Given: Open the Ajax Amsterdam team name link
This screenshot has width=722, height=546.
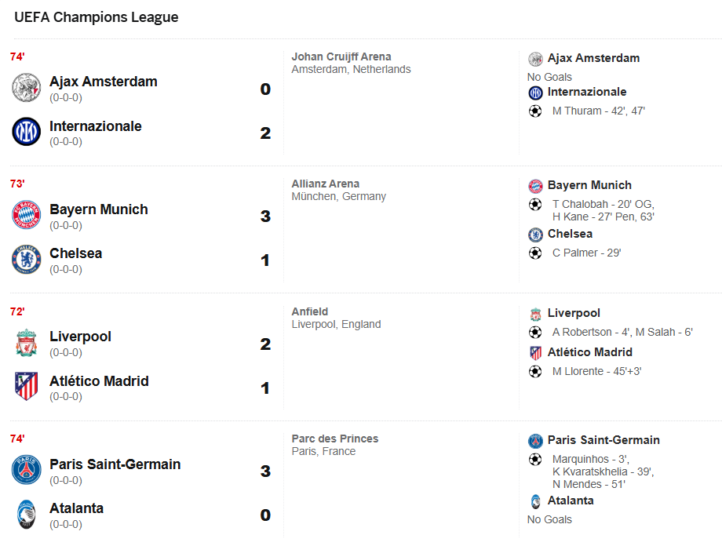Looking at the screenshot, I should pyautogui.click(x=103, y=82).
